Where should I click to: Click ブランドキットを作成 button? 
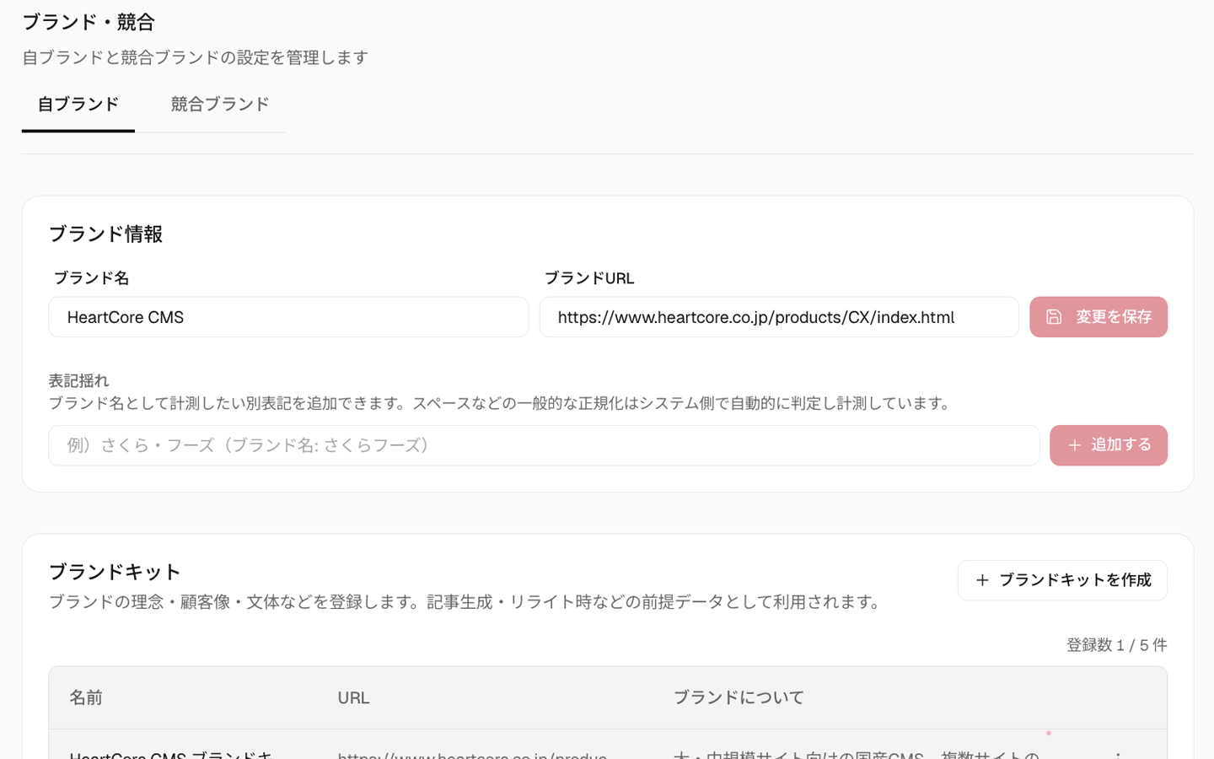1062,580
